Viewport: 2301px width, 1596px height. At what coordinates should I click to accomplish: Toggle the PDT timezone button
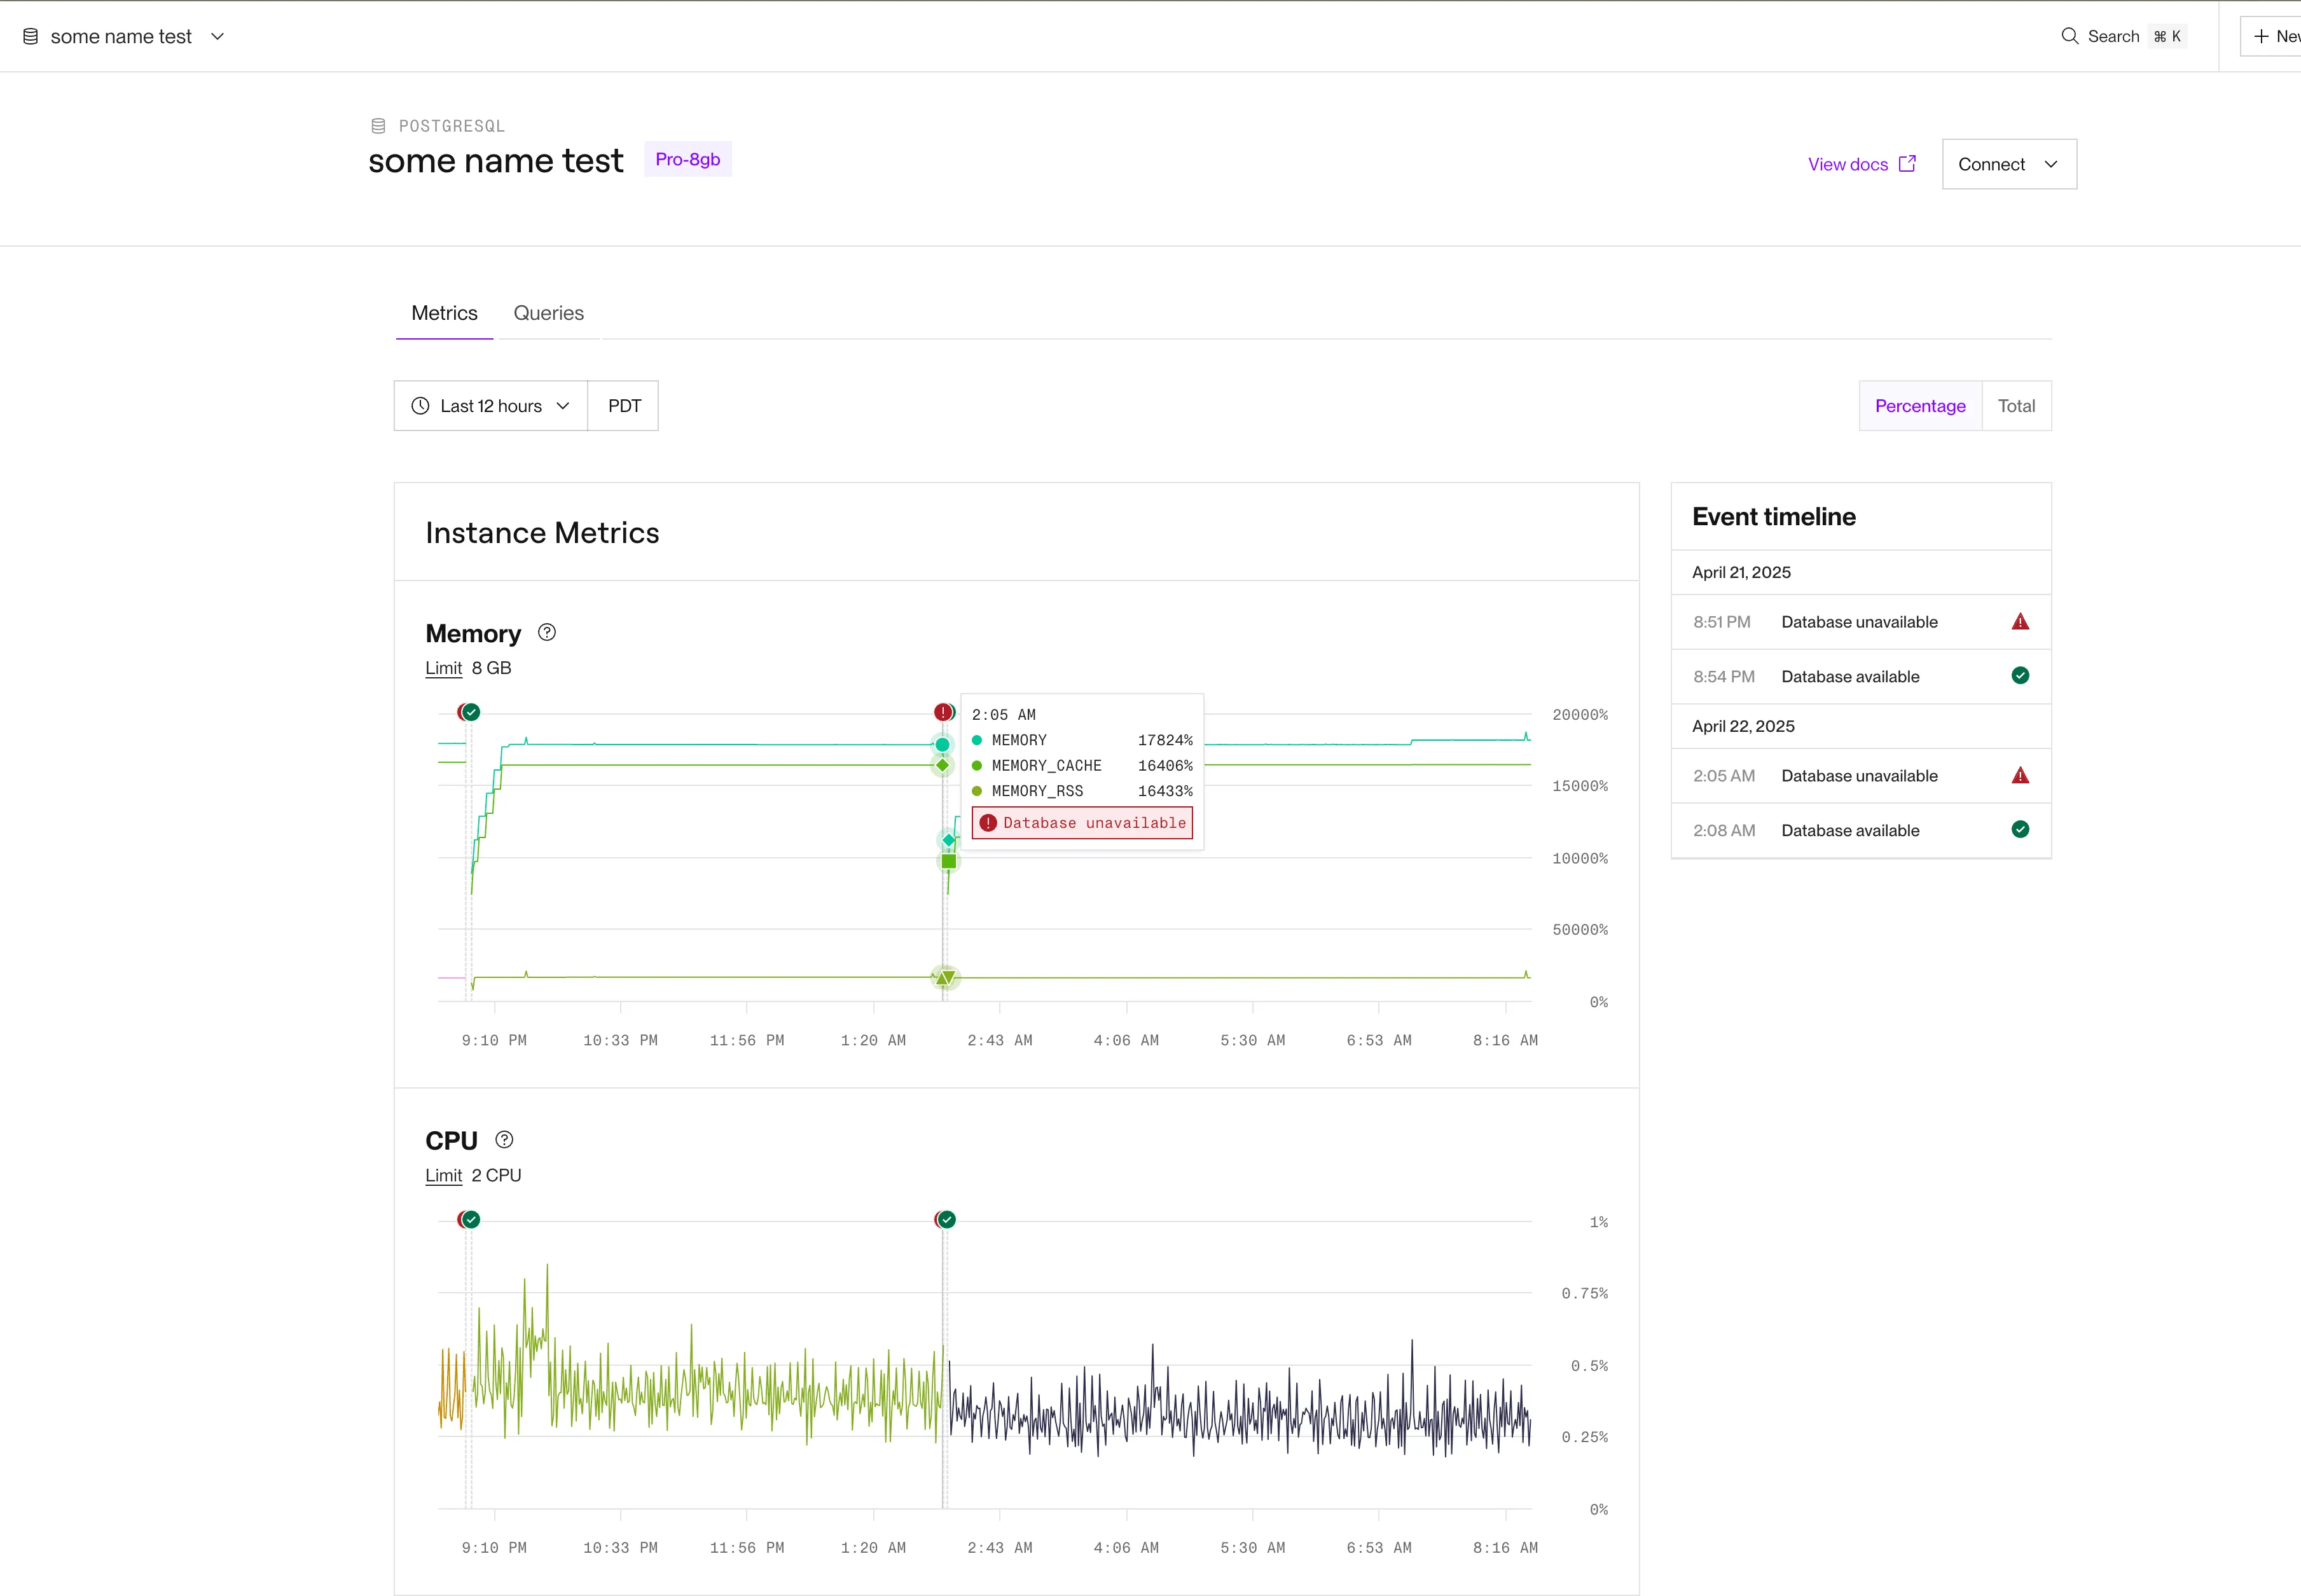(624, 406)
